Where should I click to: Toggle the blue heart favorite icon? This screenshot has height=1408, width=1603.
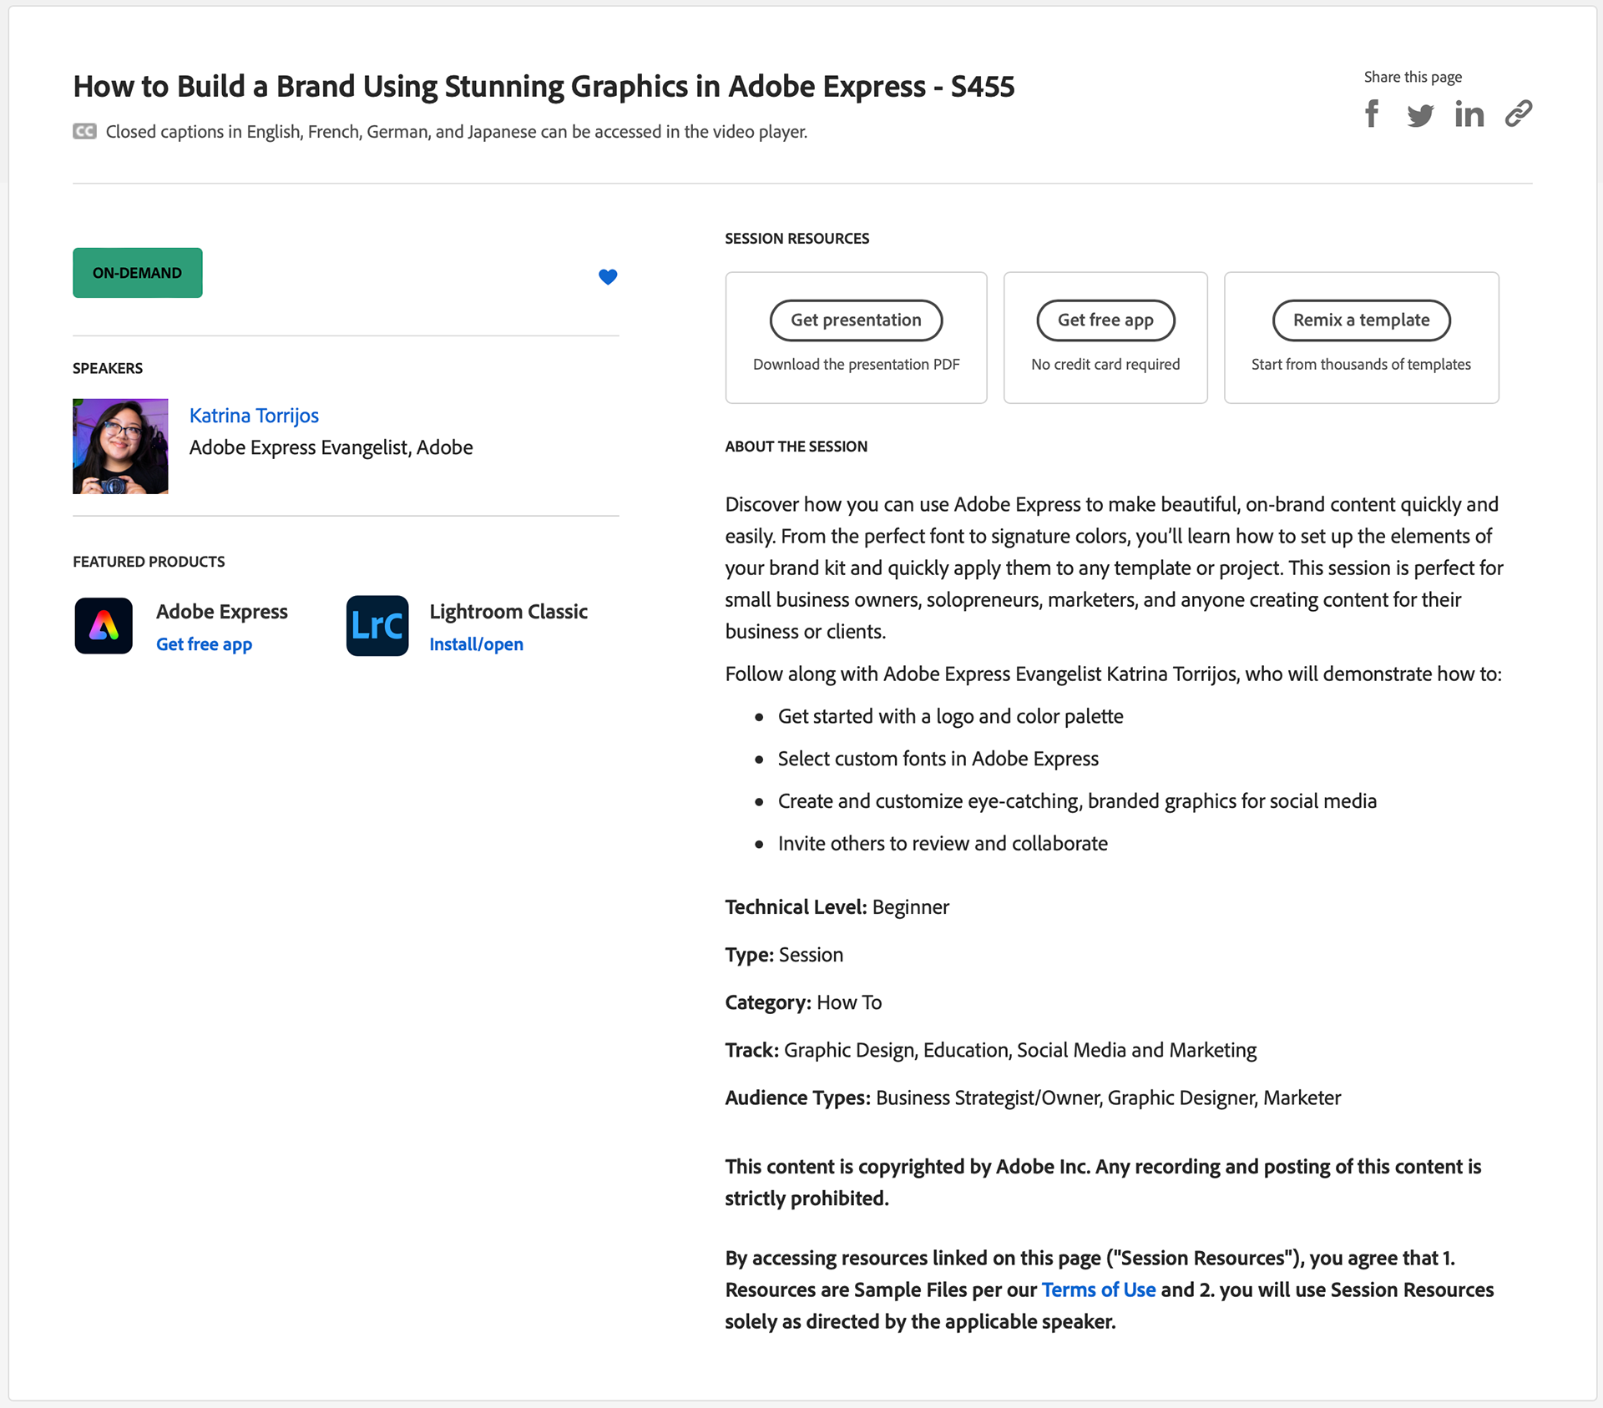pos(608,276)
